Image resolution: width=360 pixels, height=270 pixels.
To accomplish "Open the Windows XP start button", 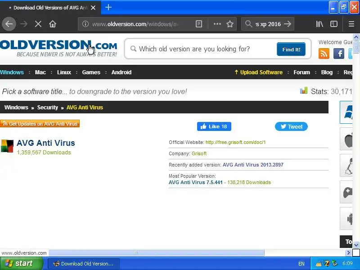I will tap(22, 263).
